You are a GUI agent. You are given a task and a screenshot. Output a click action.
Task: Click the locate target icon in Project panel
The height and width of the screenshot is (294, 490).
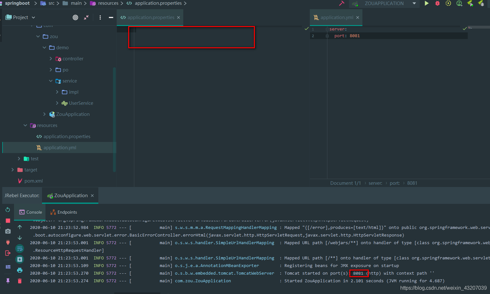click(75, 17)
